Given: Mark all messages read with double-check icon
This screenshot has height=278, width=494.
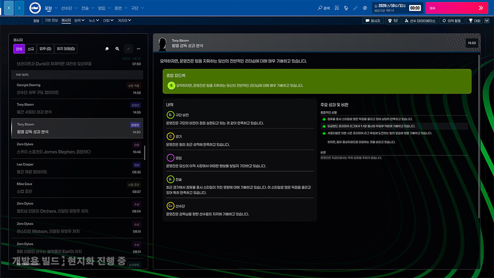Looking at the screenshot, I should [x=128, y=49].
